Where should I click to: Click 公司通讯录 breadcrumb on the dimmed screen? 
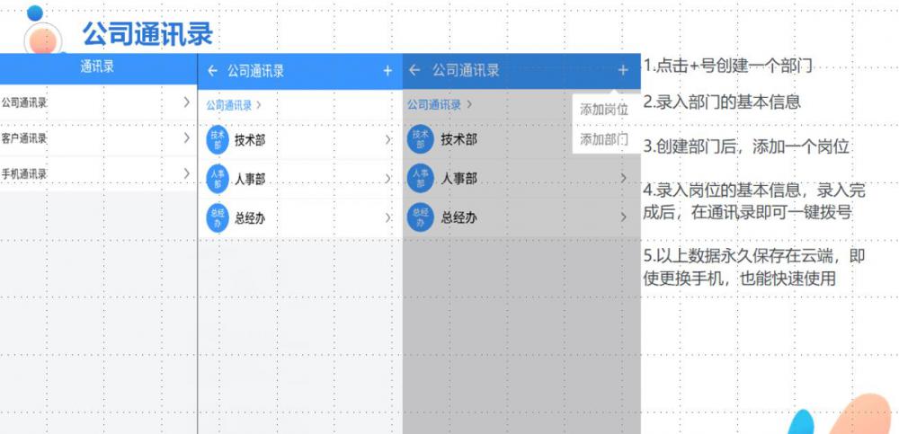(x=433, y=105)
